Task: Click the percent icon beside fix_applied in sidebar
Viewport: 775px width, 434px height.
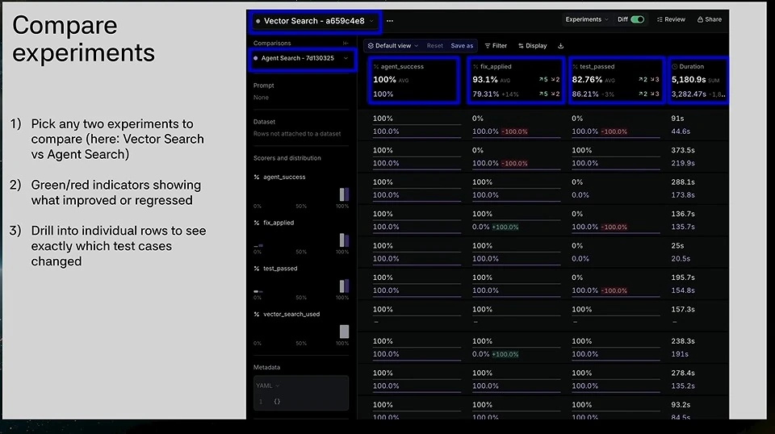Action: (x=257, y=223)
